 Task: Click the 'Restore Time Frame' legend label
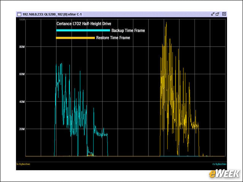113,38
